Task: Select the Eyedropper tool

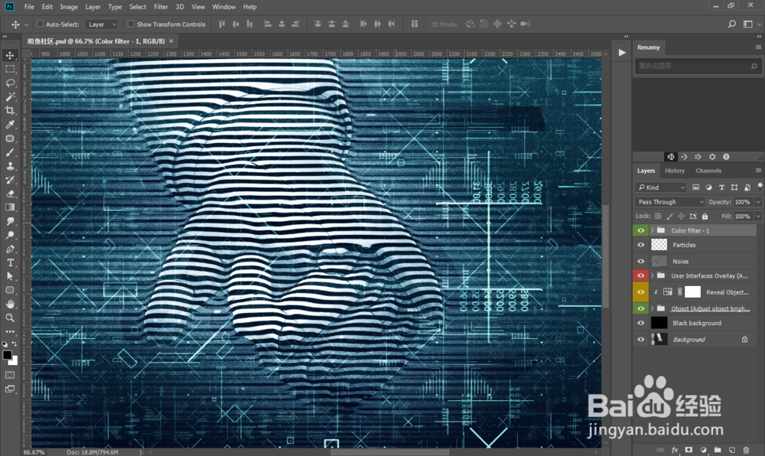Action: (x=10, y=125)
